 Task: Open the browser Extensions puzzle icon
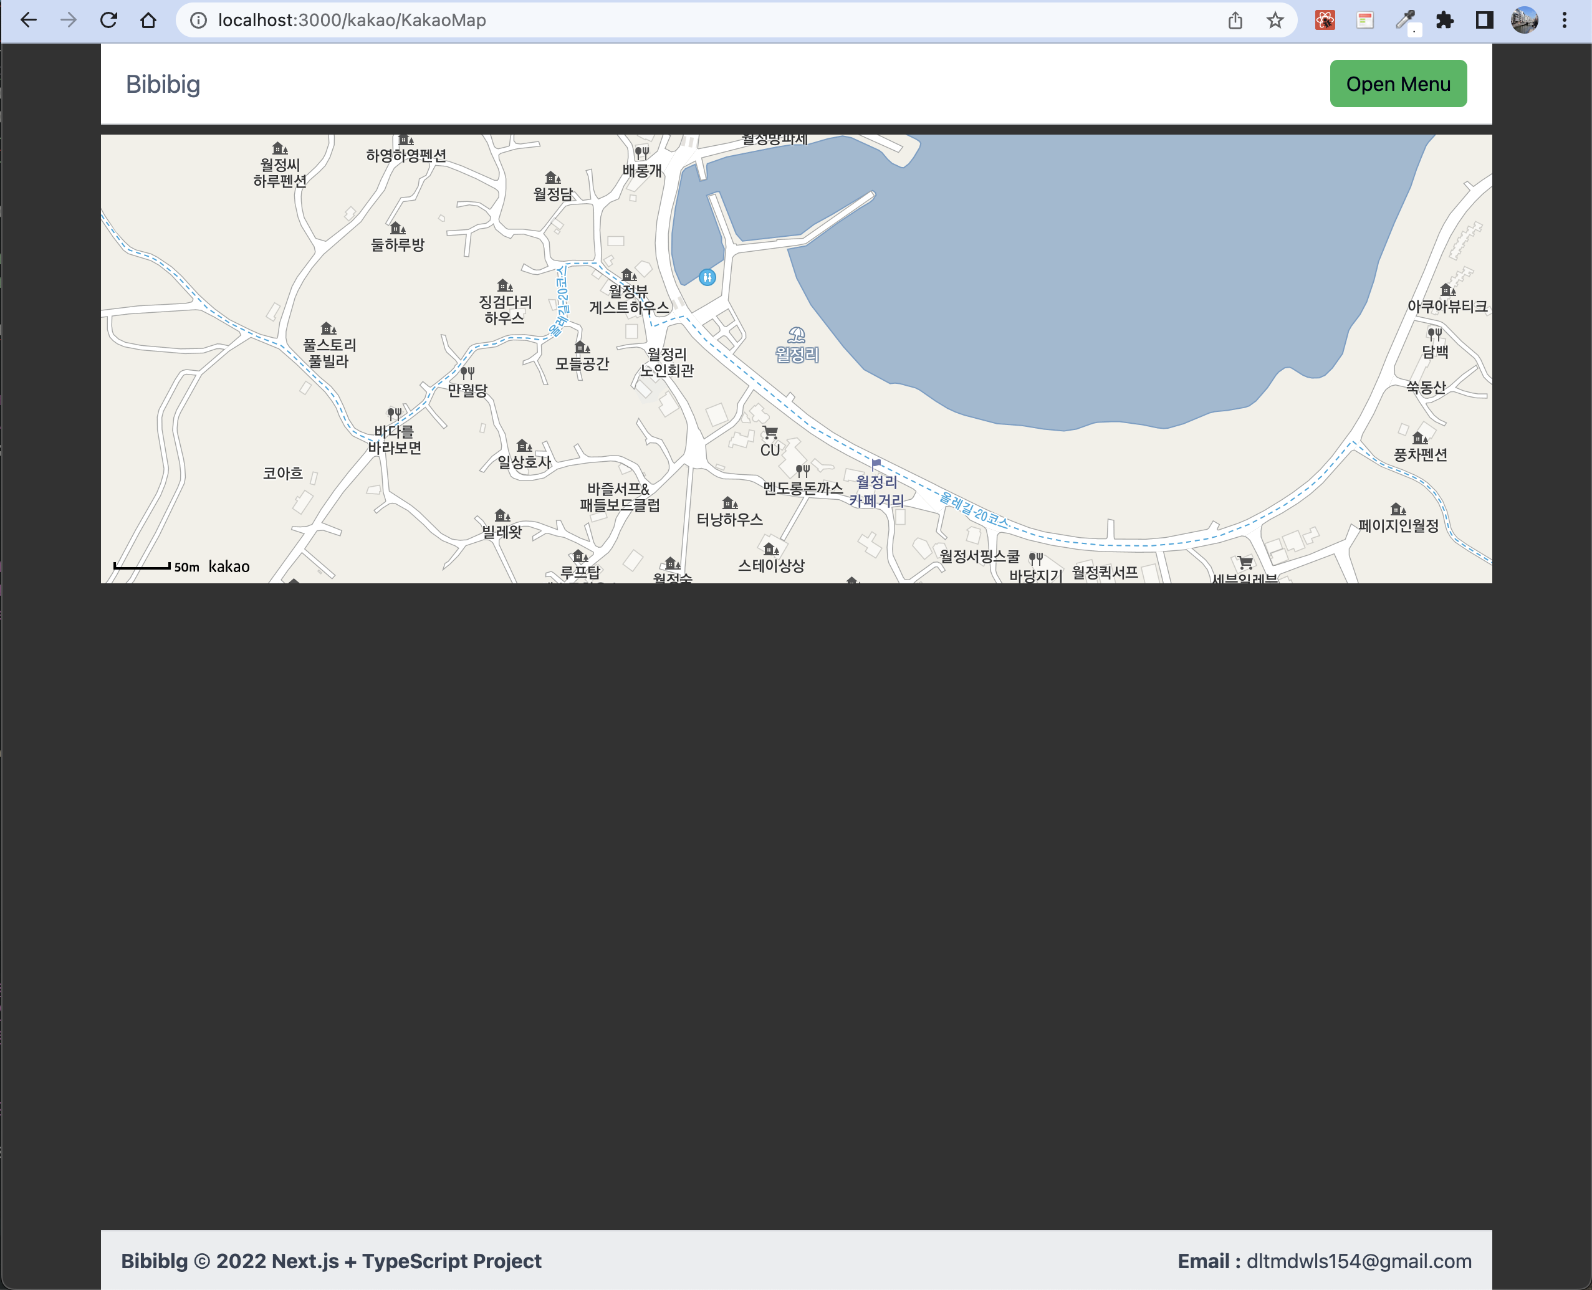point(1446,20)
